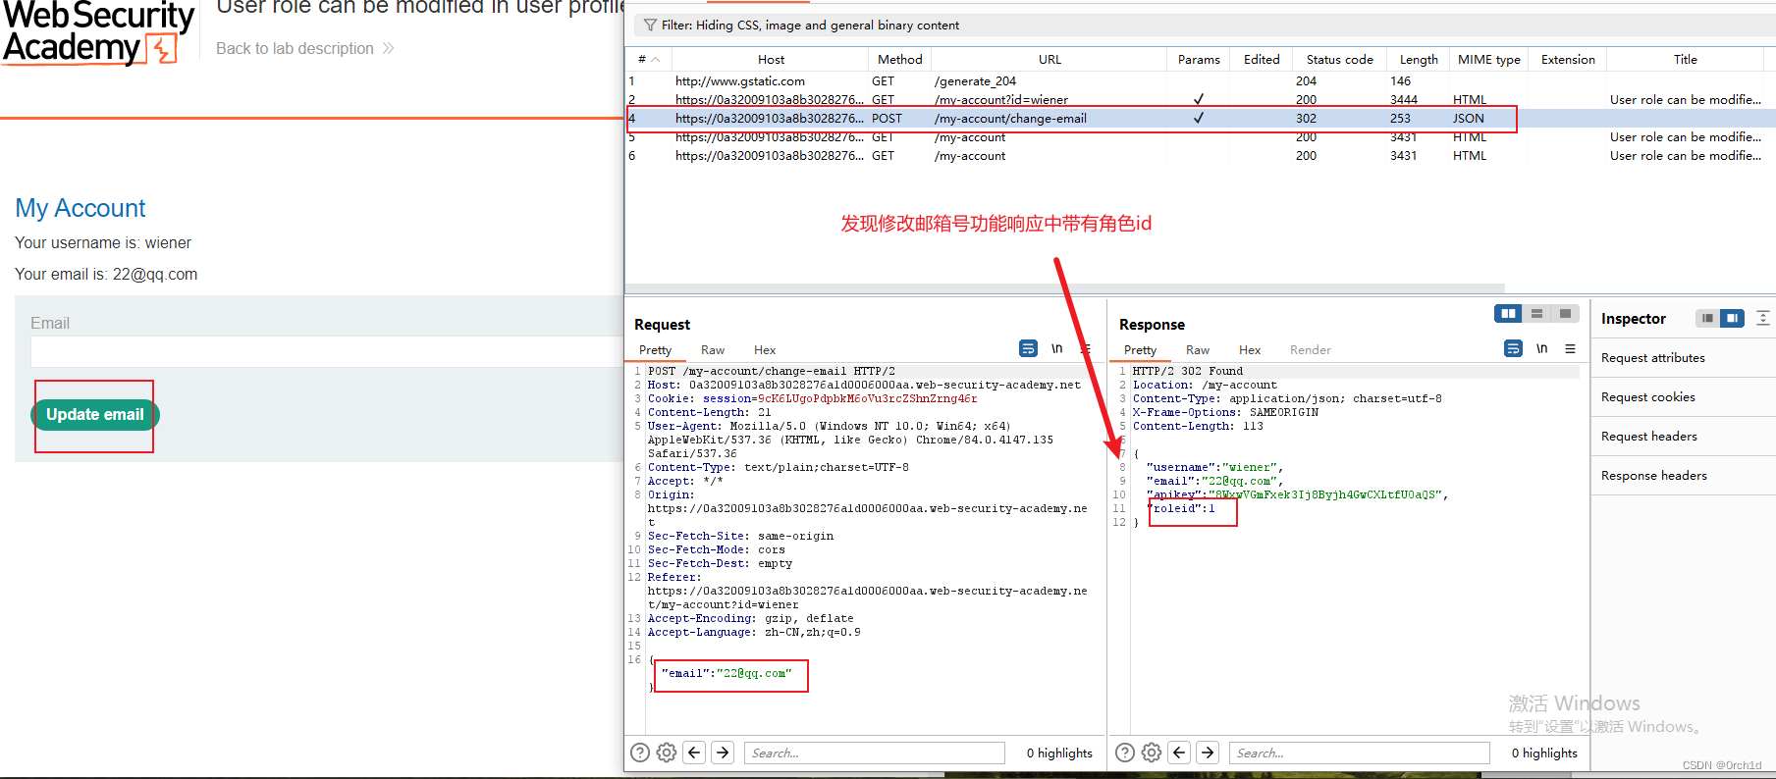
Task: Sort history by Edited column
Action: [x=1262, y=59]
